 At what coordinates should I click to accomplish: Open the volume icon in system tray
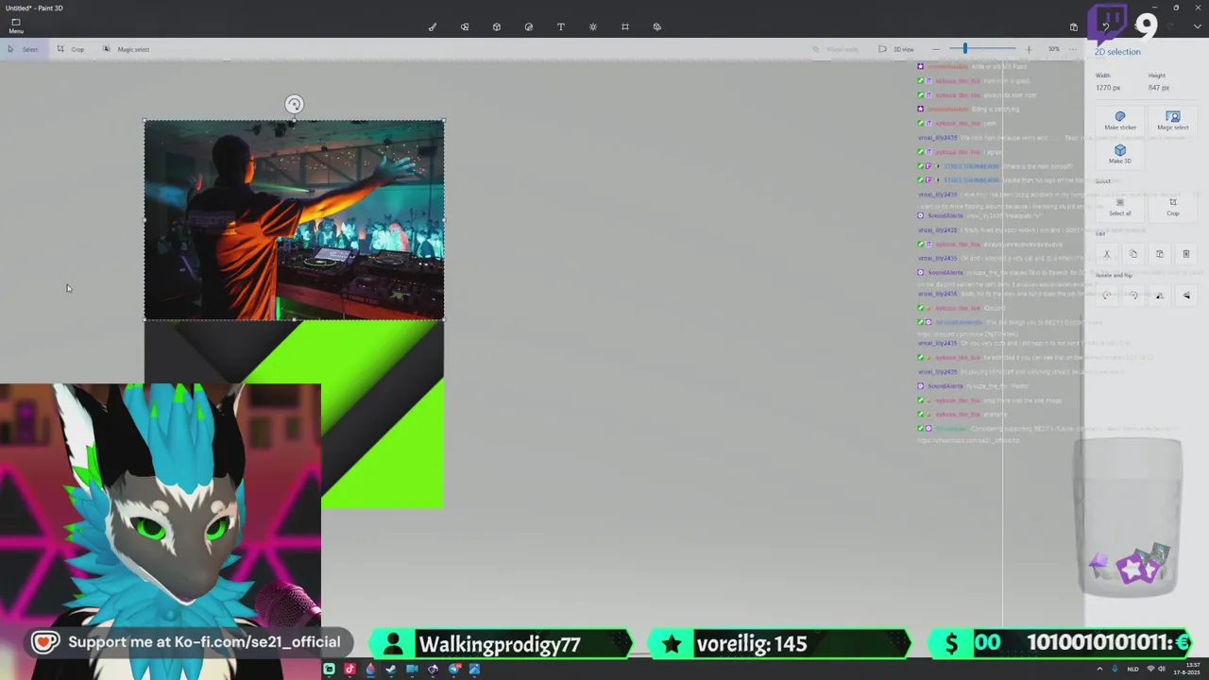pos(1162,669)
